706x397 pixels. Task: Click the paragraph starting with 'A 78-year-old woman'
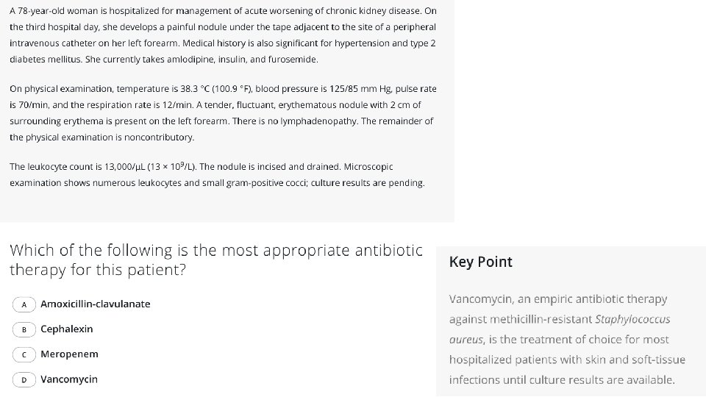tap(222, 35)
